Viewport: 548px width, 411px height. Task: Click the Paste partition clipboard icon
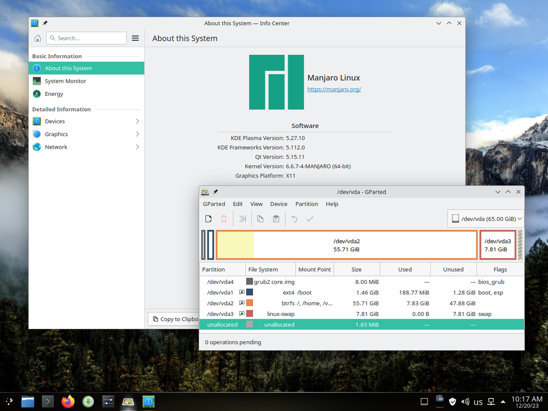point(276,219)
